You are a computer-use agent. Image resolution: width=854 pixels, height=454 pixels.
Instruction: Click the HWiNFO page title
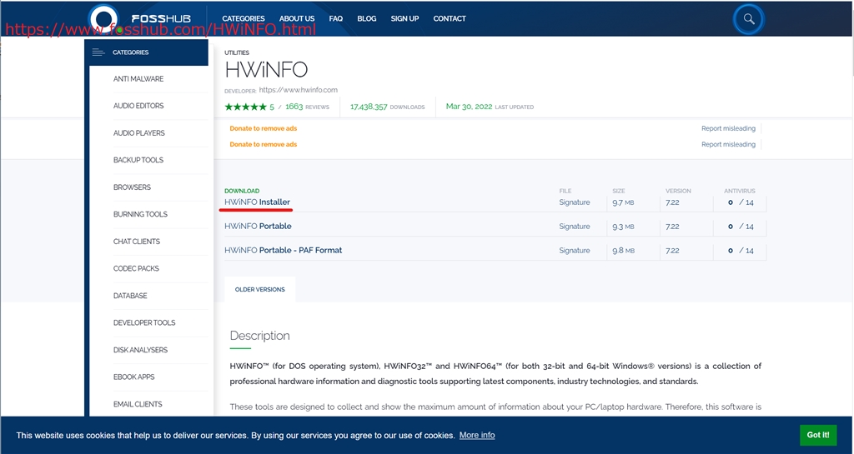266,70
